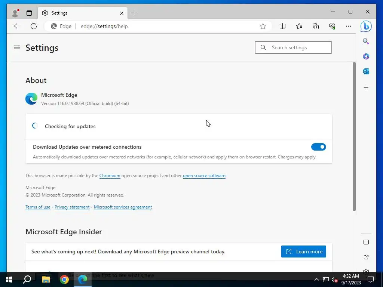The image size is (383, 287).
Task: Click into the Search settings field
Action: click(x=293, y=47)
